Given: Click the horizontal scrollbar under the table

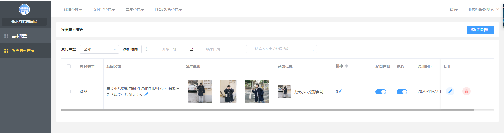Looking at the screenshot, I should pos(268,110).
